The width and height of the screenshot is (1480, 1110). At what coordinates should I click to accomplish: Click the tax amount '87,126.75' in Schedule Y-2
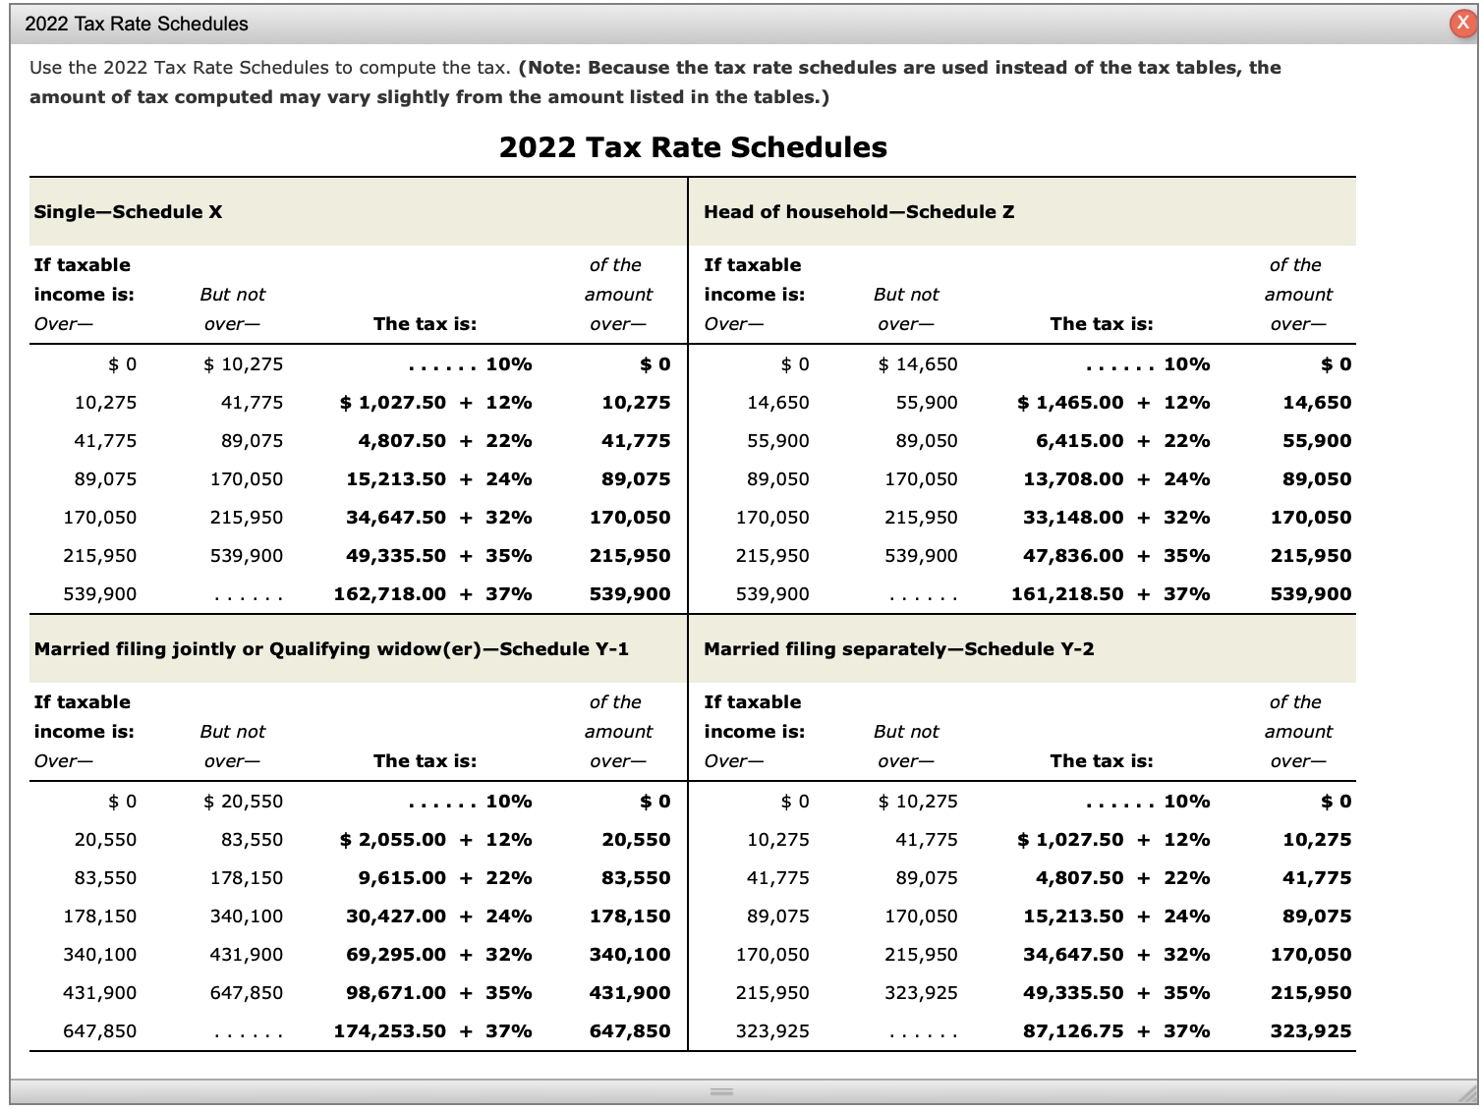click(1073, 1031)
